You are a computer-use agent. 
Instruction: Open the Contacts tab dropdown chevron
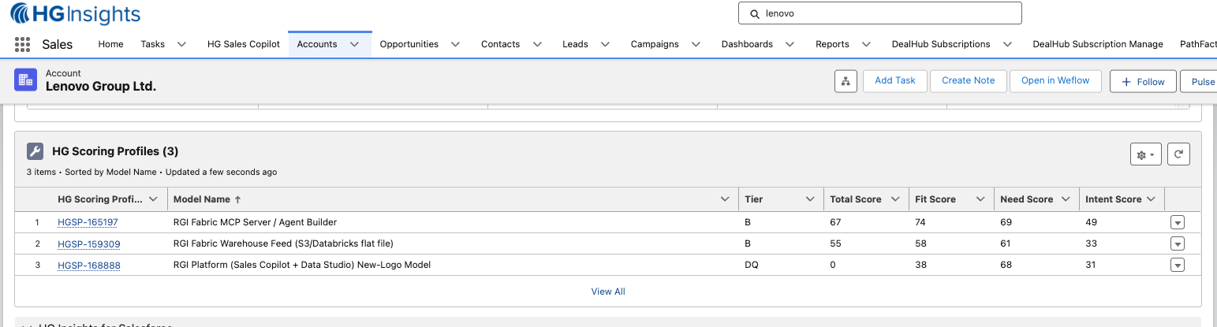coord(537,44)
